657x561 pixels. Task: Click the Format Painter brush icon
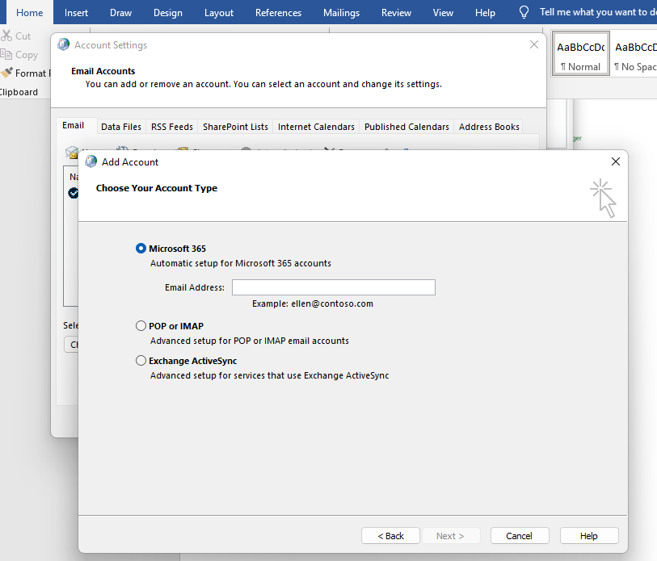6,73
